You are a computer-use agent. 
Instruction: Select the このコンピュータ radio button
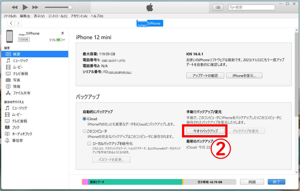[x=84, y=131]
